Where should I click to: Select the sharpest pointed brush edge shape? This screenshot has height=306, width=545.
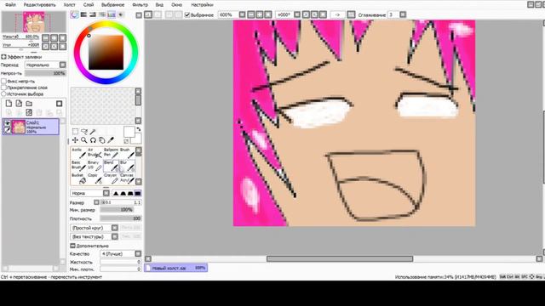pos(116,193)
